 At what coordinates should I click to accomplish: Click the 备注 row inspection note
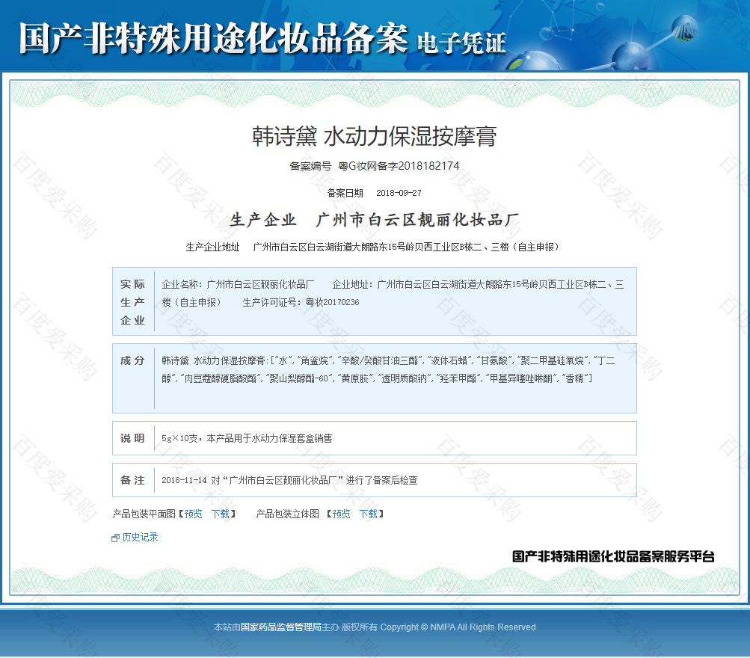tap(289, 480)
